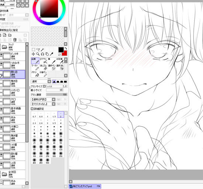The width and height of the screenshot is (203, 189).
Task: Choose the 選択消し selection eraser
Action: point(60,67)
